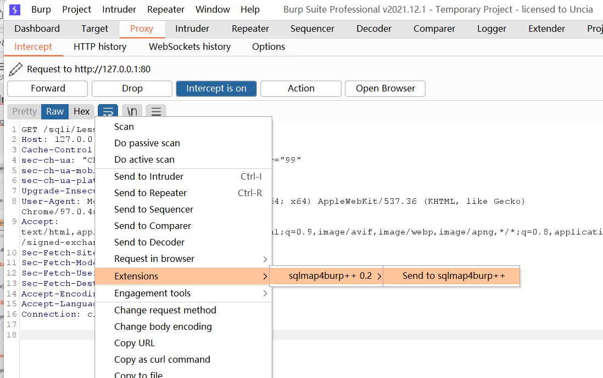This screenshot has height=378, width=603.
Task: Select Send to Comparer
Action: tap(183, 226)
